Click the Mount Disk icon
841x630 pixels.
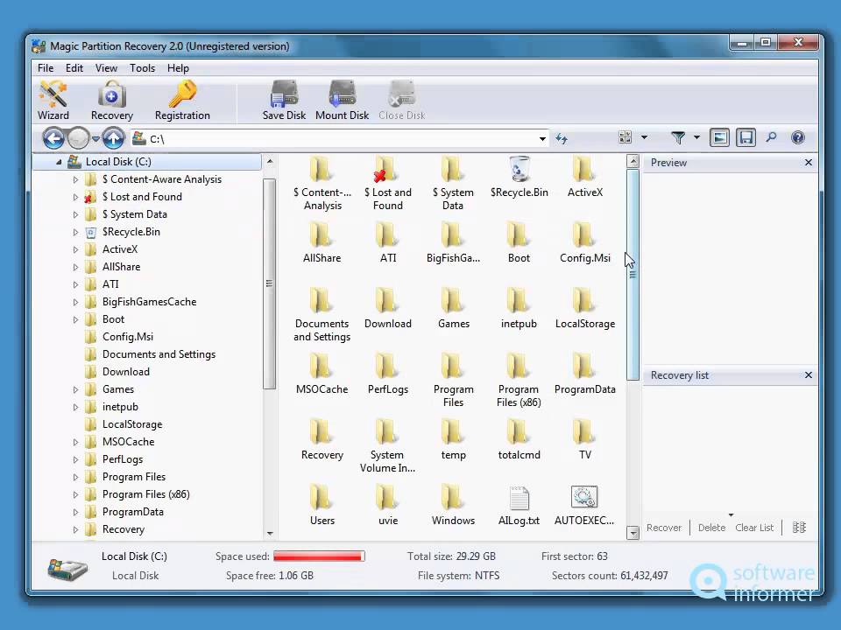[343, 100]
